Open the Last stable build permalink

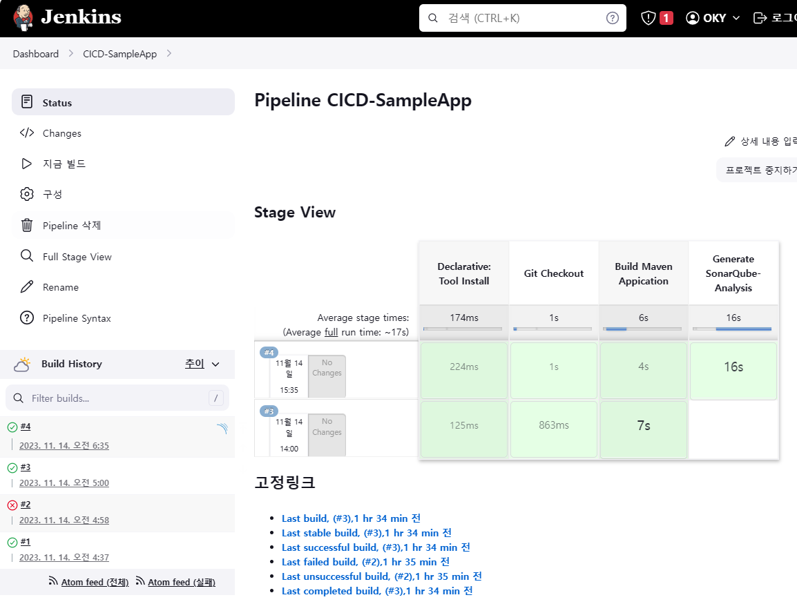point(367,533)
